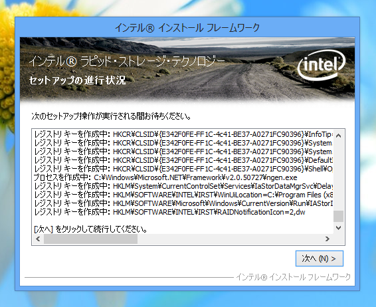
Task: Click the 次へ (N) > button
Action: tap(320, 258)
